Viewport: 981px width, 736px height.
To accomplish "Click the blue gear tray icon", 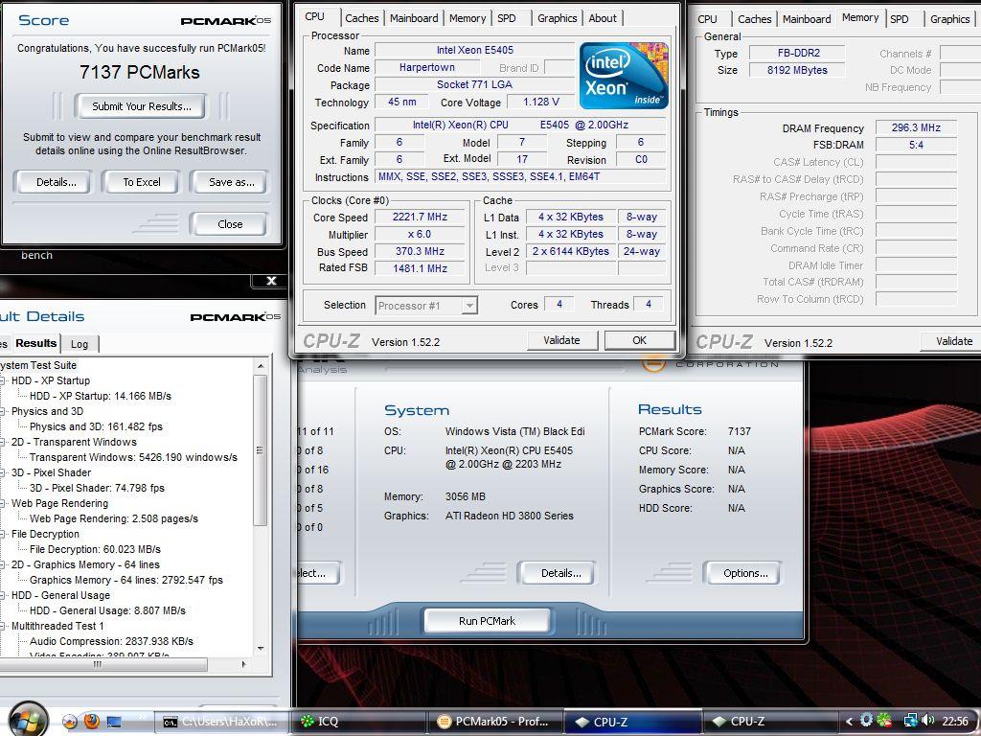I will click(866, 721).
